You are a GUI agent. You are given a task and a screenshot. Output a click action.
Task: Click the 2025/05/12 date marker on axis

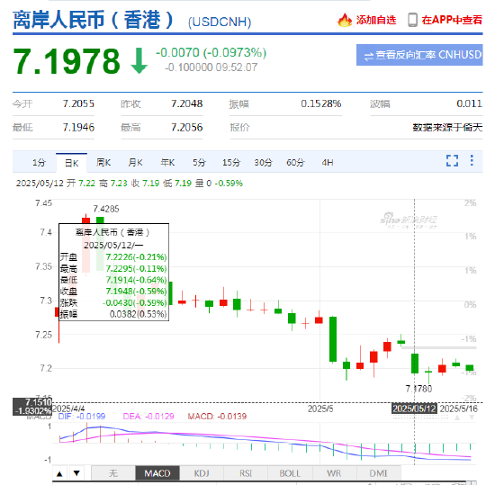[x=415, y=409]
